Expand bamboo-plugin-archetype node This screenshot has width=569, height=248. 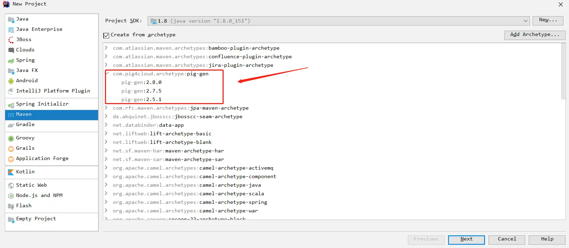click(x=107, y=48)
